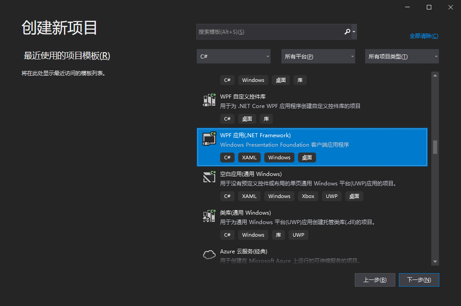Open the C# language filter dropdown
This screenshot has height=306, width=461.
[234, 56]
